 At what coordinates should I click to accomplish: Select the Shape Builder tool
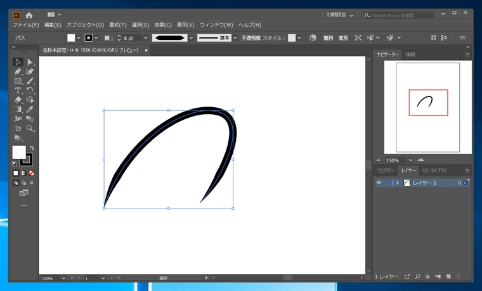tap(30, 100)
